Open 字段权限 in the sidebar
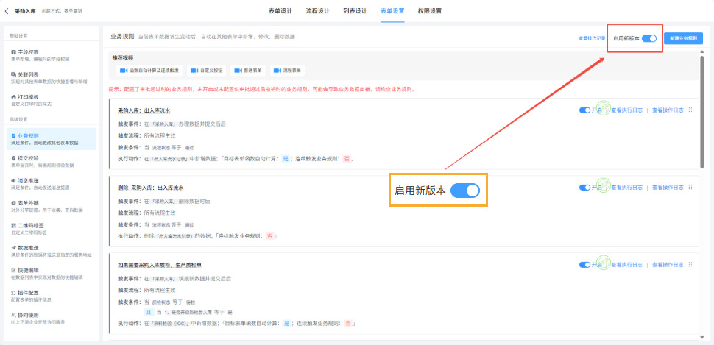Viewport: 714px width, 345px height. [52, 55]
